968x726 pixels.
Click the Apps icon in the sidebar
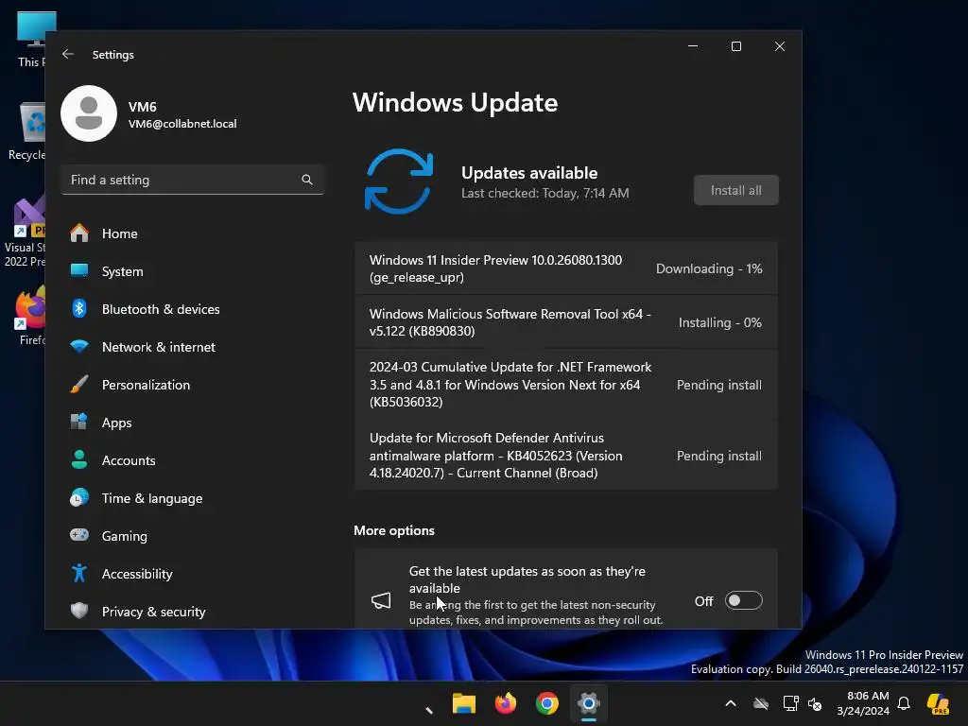[x=79, y=423]
